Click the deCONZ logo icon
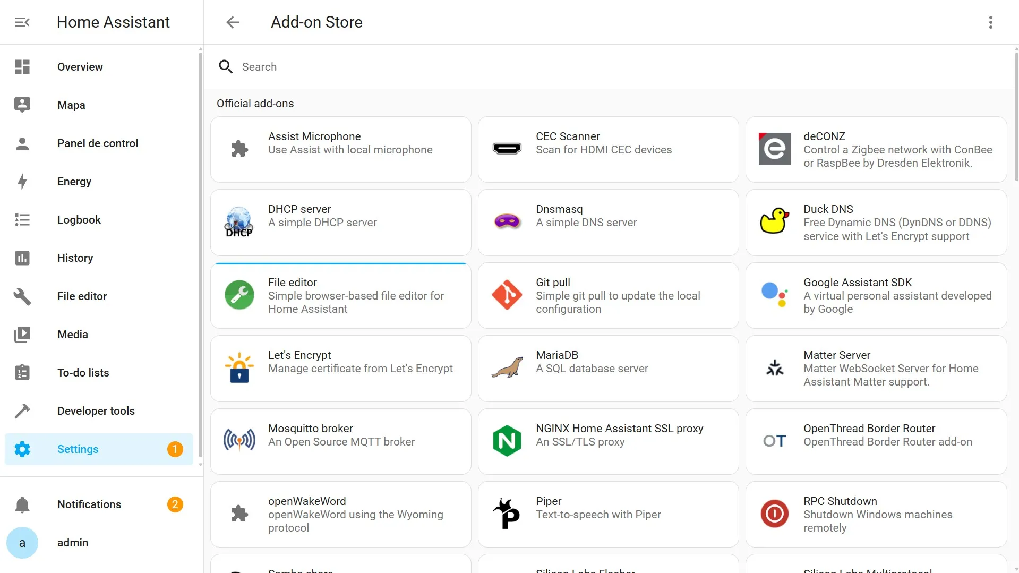 [775, 149]
